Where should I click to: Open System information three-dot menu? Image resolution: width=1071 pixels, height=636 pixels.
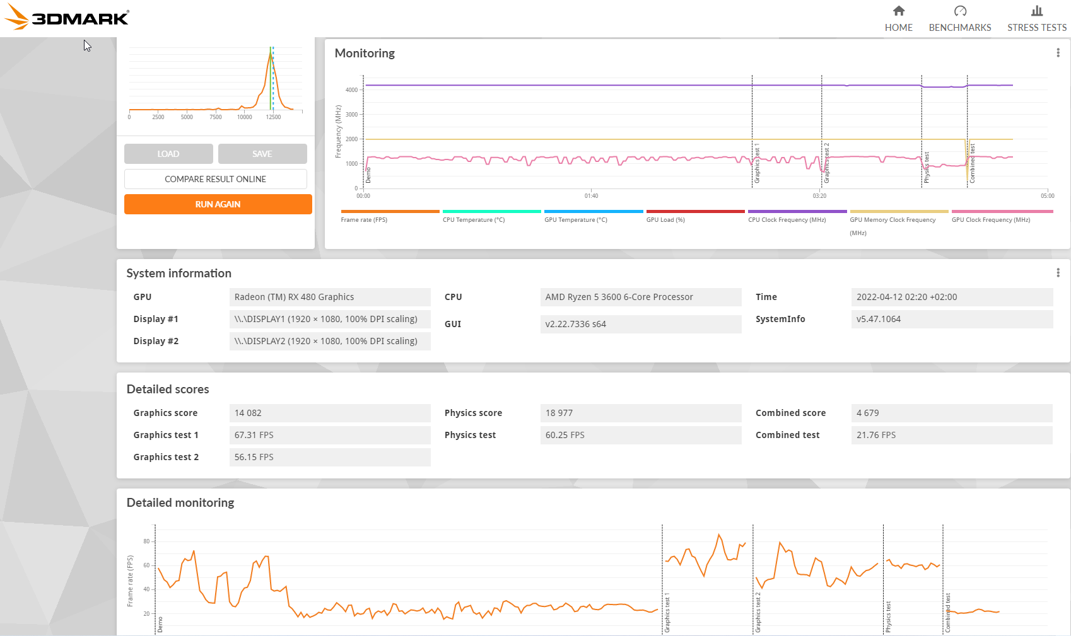1058,272
